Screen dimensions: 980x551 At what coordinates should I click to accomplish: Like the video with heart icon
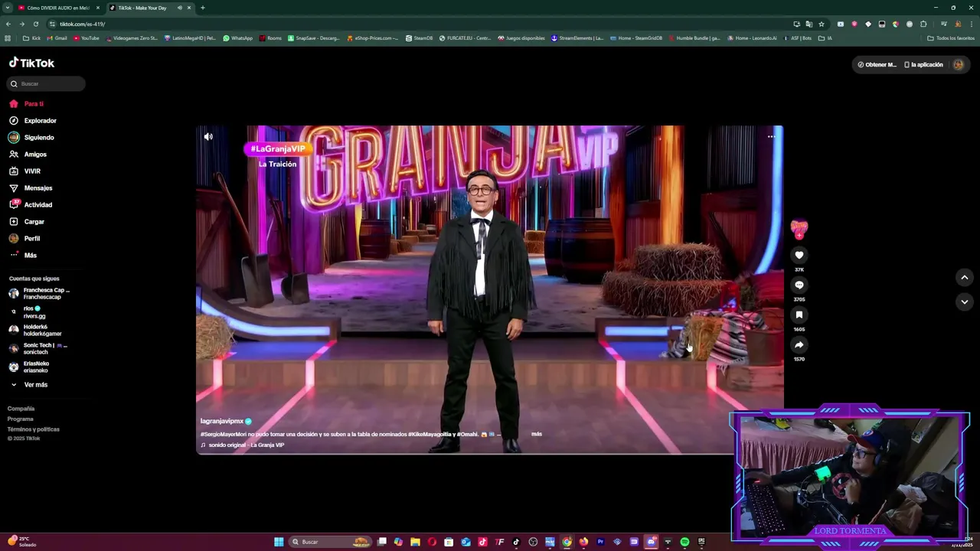(x=799, y=255)
